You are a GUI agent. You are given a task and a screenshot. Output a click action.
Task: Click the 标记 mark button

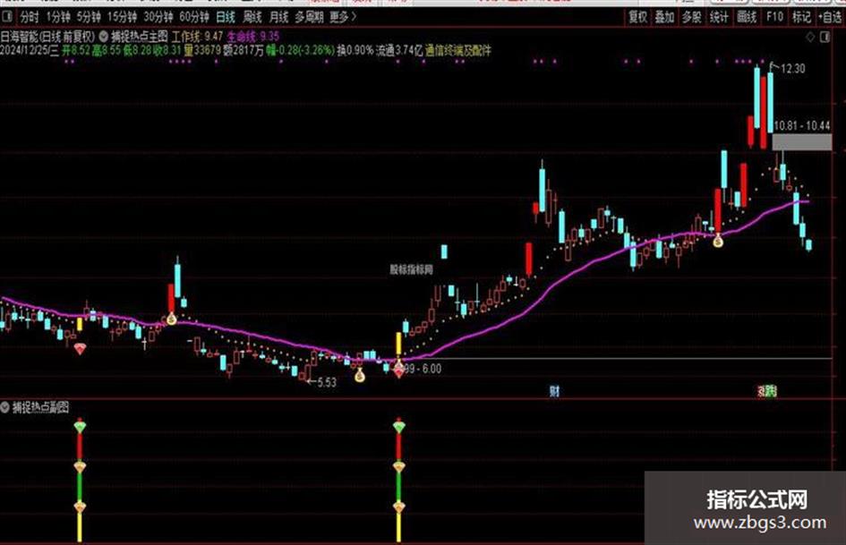(801, 17)
